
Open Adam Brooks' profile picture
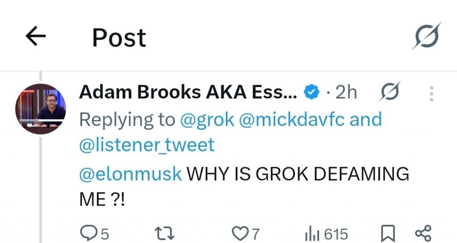pos(41,108)
